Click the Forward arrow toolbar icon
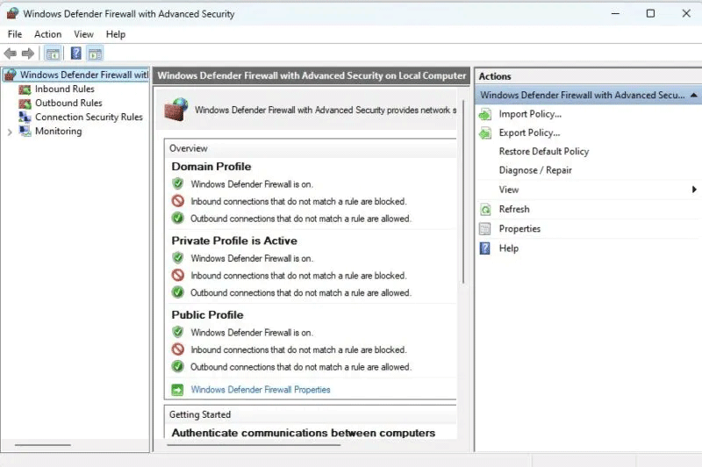Viewport: 702px width, 467px height. pyautogui.click(x=28, y=54)
